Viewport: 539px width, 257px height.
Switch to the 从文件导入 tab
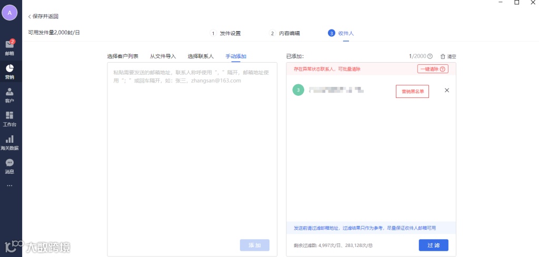(163, 56)
